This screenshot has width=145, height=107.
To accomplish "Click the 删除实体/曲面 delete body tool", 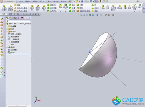I will click(83, 11).
